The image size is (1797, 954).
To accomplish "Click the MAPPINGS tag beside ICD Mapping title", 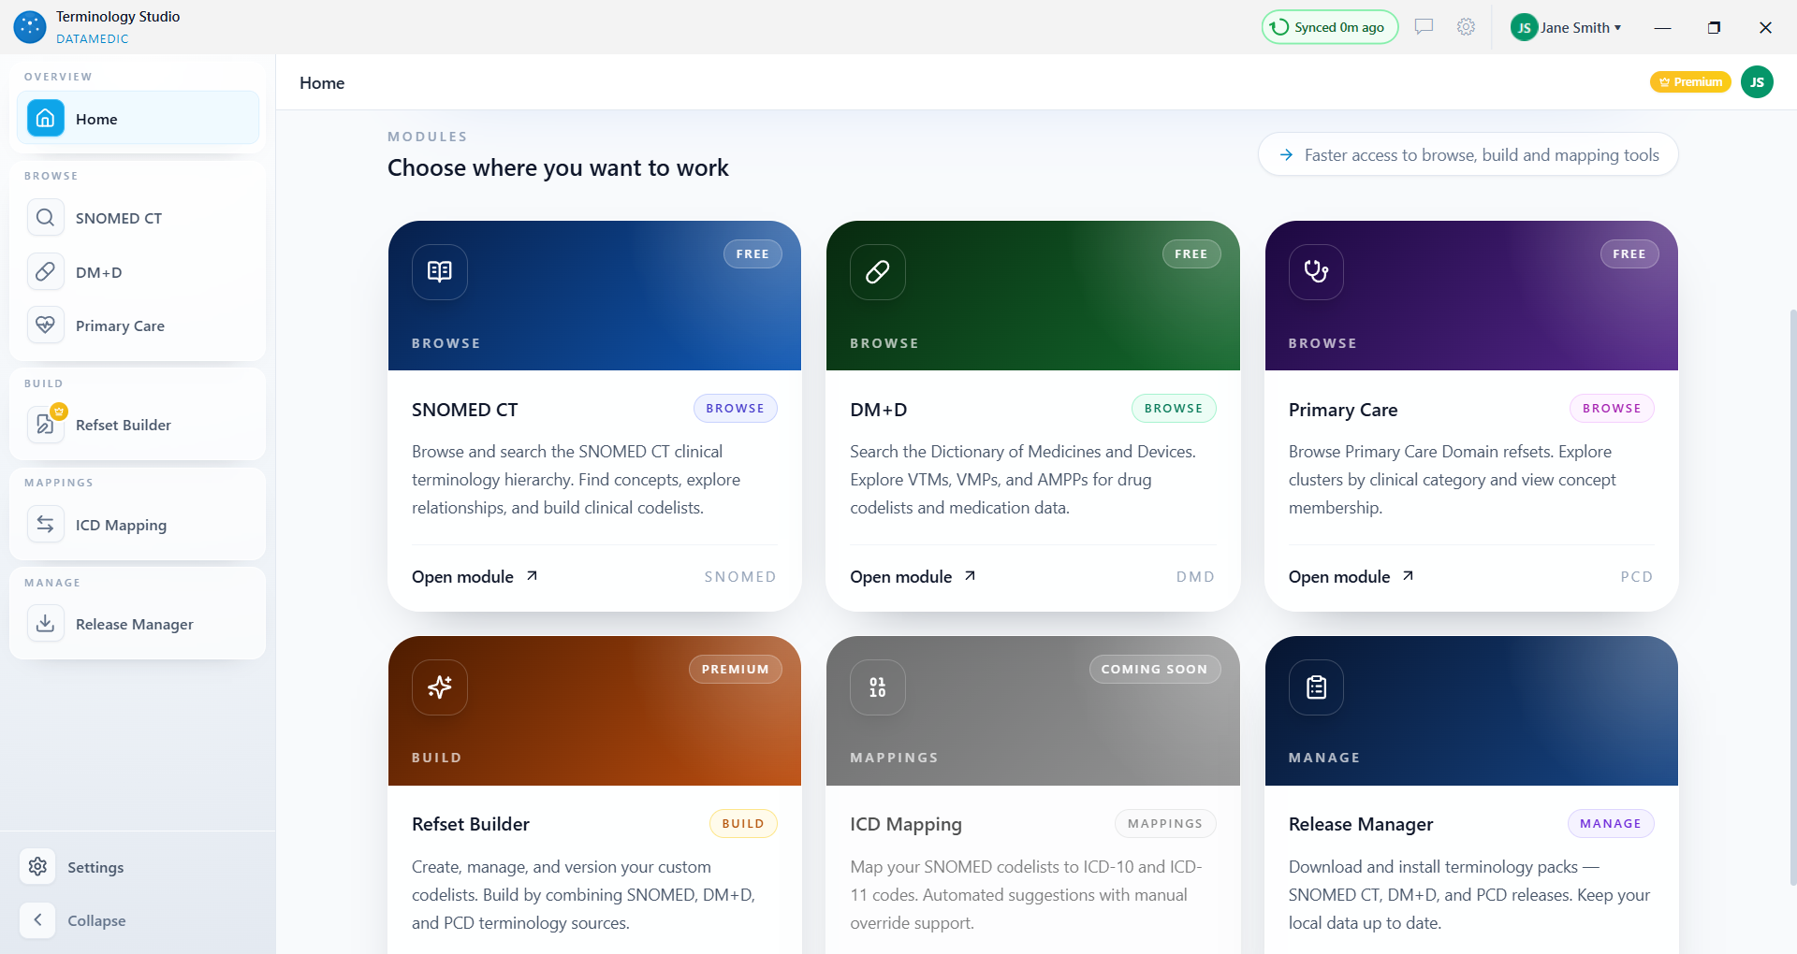I will pos(1165,824).
